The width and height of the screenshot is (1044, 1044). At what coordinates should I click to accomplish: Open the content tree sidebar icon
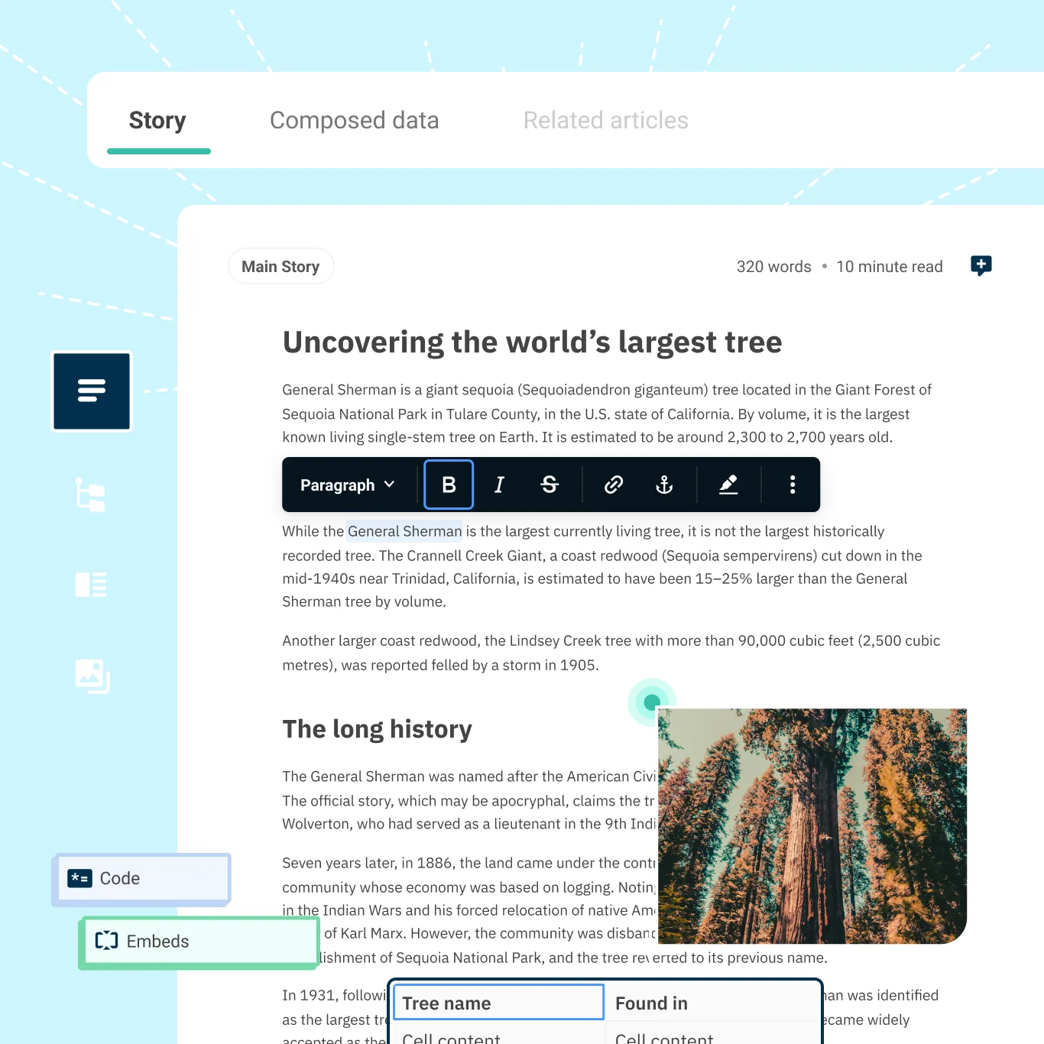point(91,494)
